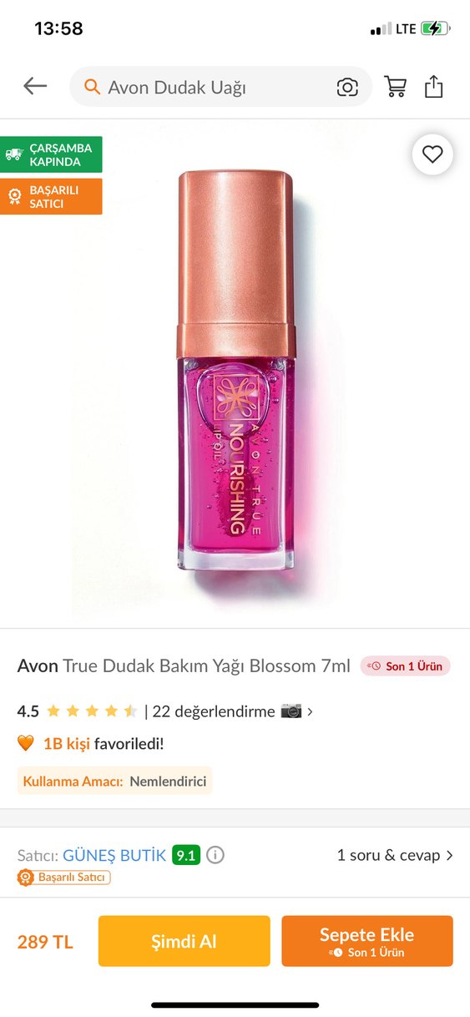Toggle the heart favorite button
470x1017 pixels.
432,154
